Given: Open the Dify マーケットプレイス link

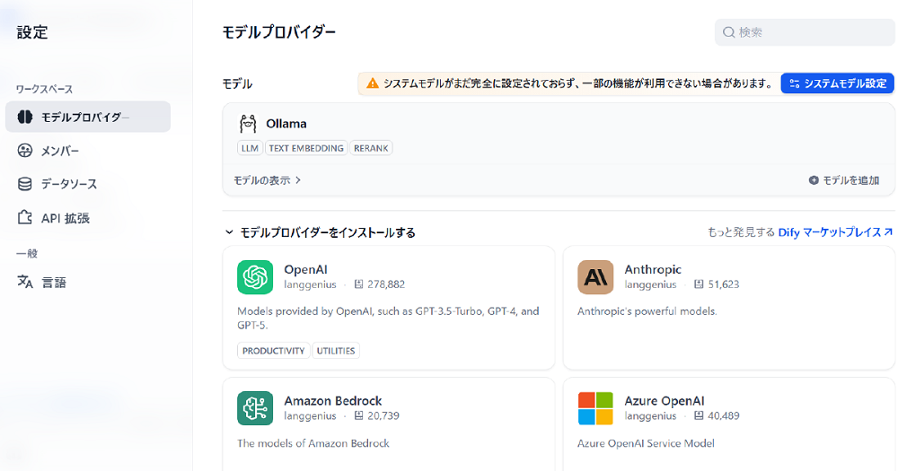Looking at the screenshot, I should click(x=835, y=232).
